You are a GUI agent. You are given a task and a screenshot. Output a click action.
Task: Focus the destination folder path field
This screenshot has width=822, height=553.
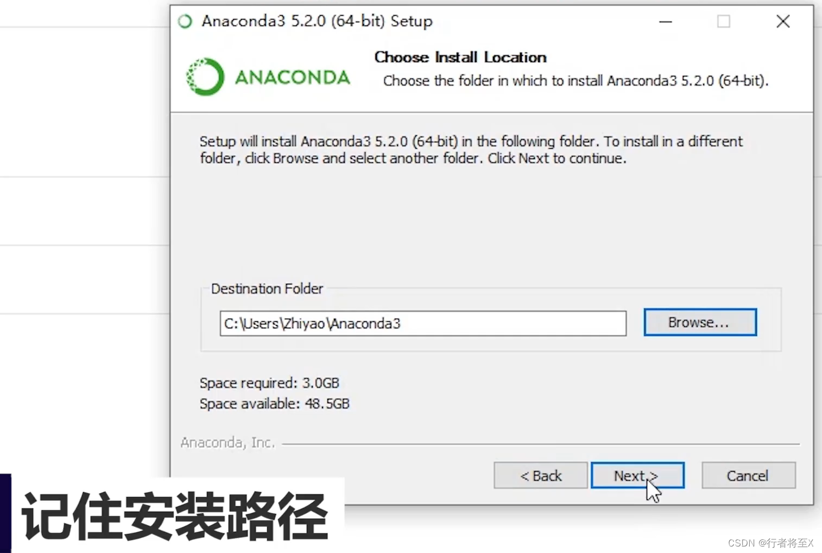(x=423, y=323)
